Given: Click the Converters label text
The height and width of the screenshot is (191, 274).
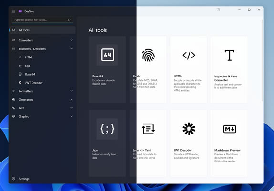Looking at the screenshot, I should click(x=26, y=40).
